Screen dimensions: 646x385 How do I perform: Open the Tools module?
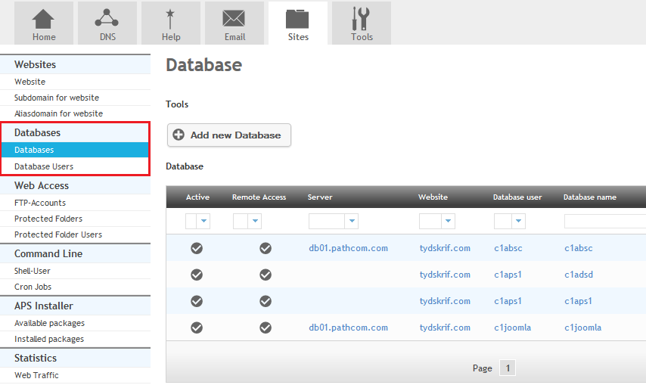click(362, 23)
